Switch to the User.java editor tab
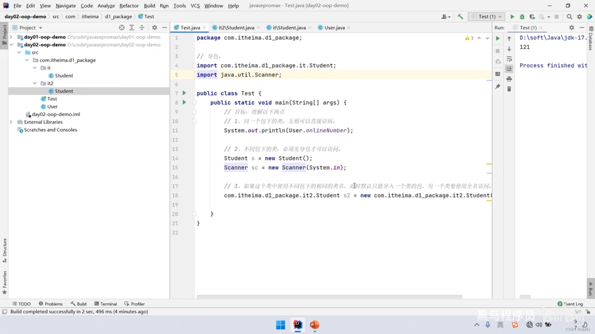The height and width of the screenshot is (334, 595). pyautogui.click(x=334, y=28)
